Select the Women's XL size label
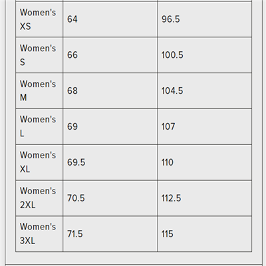This screenshot has width=266, height=266. [38, 162]
